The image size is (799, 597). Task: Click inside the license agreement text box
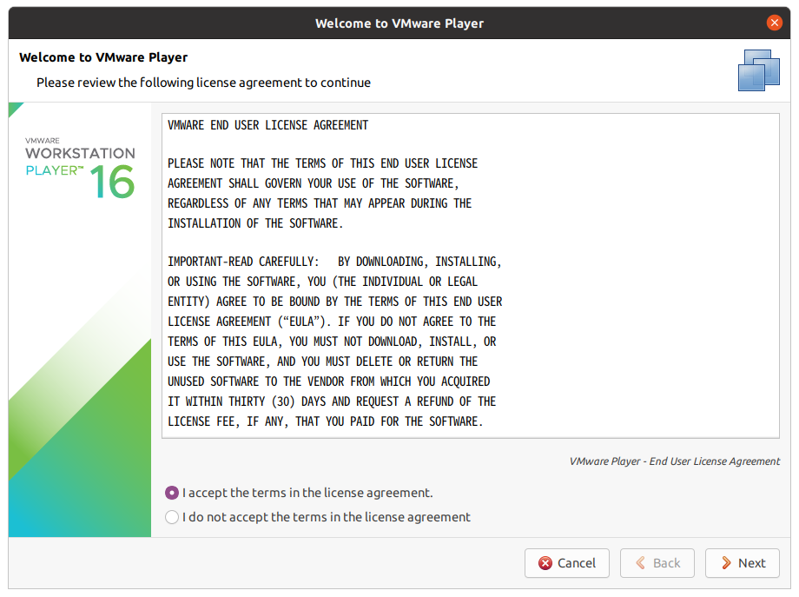[471, 275]
